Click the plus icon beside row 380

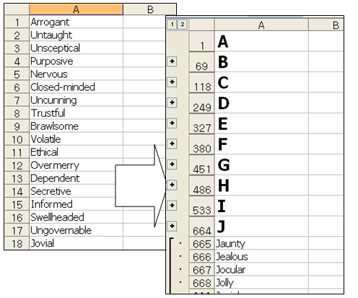point(172,144)
